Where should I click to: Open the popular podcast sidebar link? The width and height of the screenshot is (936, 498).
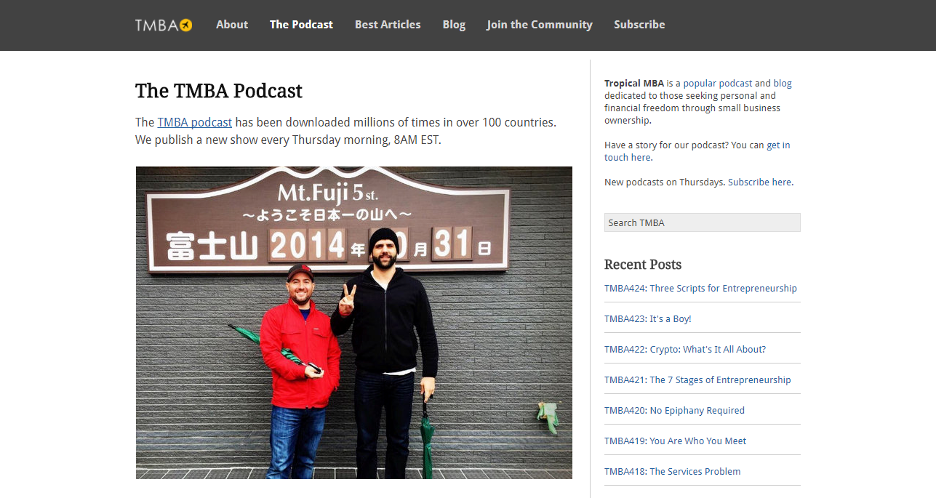click(x=718, y=84)
